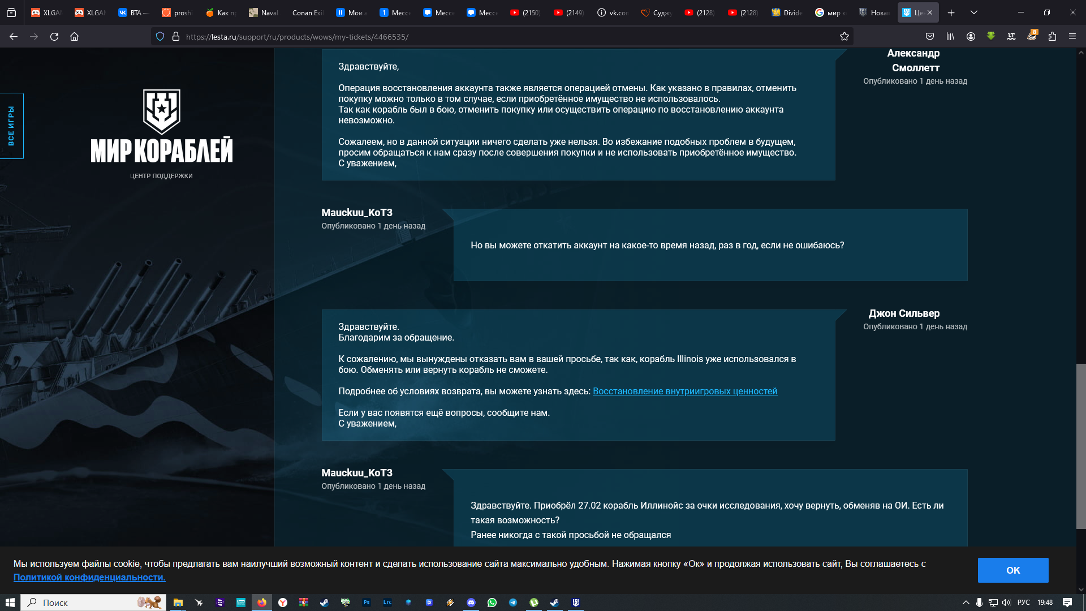Click the Мир Кораблей logo
The width and height of the screenshot is (1086, 611).
[x=161, y=126]
